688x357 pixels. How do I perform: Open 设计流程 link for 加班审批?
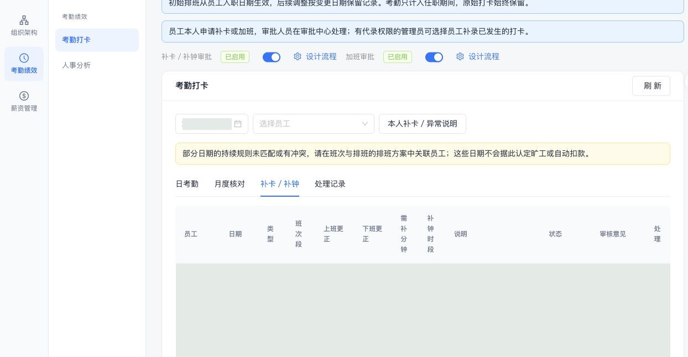coord(484,56)
